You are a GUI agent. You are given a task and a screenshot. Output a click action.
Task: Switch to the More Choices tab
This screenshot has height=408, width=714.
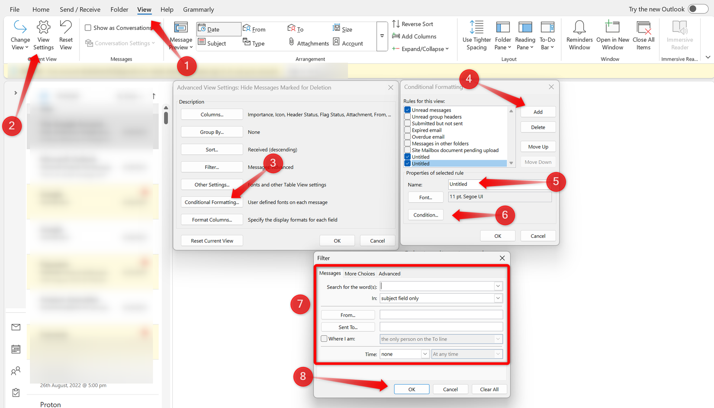360,273
